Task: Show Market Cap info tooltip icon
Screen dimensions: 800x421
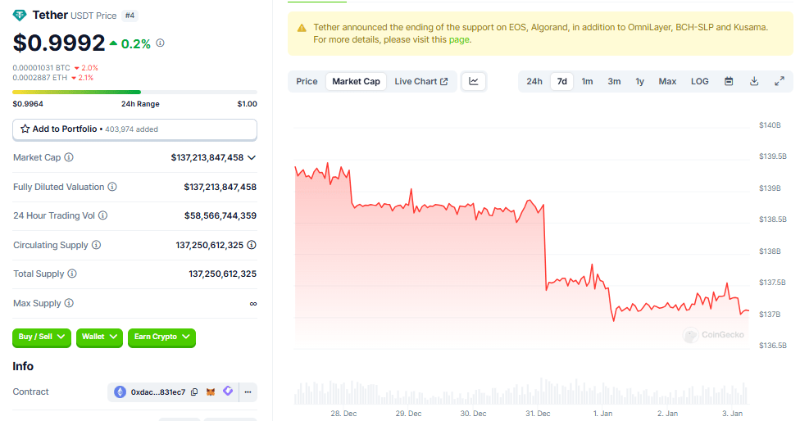Action: [x=69, y=157]
